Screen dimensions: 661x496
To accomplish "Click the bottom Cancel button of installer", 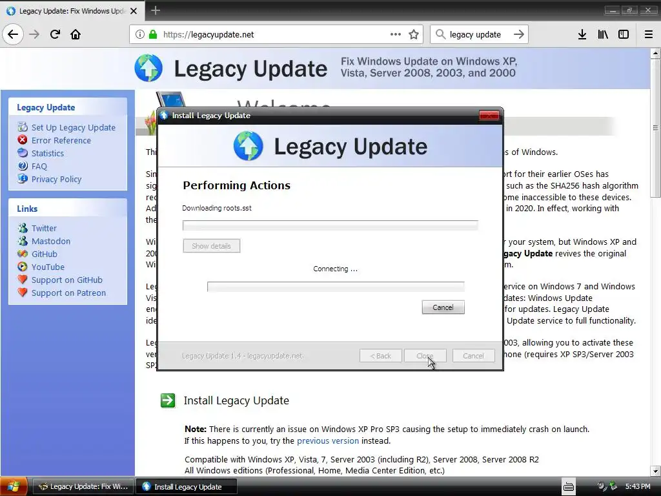I will (x=473, y=356).
